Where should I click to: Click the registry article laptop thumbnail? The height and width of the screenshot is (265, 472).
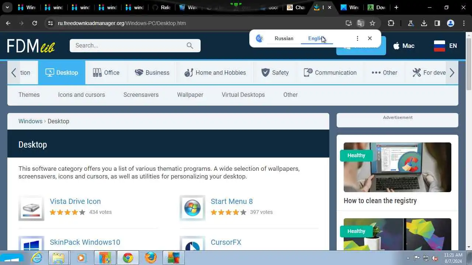(398, 167)
